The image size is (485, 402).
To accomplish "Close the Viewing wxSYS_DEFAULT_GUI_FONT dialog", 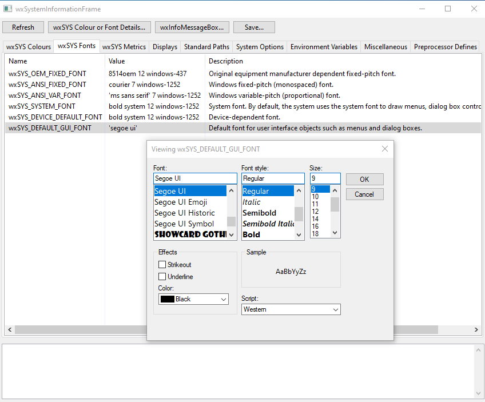I will 385,149.
